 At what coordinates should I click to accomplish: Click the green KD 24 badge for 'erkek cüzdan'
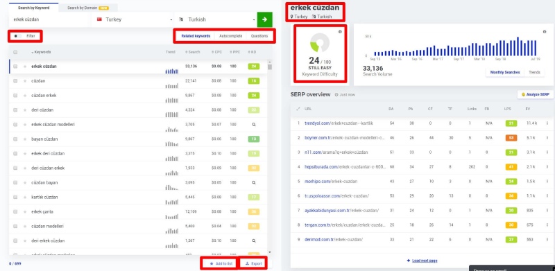click(x=253, y=67)
